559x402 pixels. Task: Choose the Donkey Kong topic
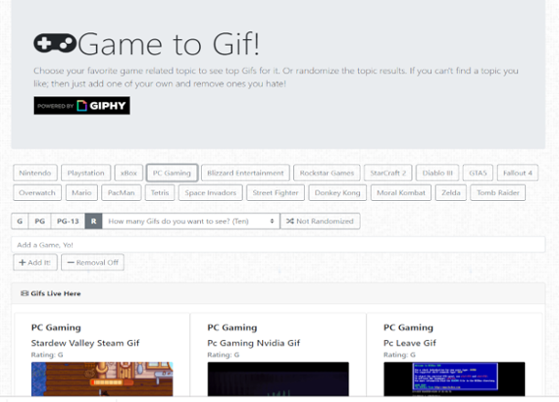coord(338,193)
